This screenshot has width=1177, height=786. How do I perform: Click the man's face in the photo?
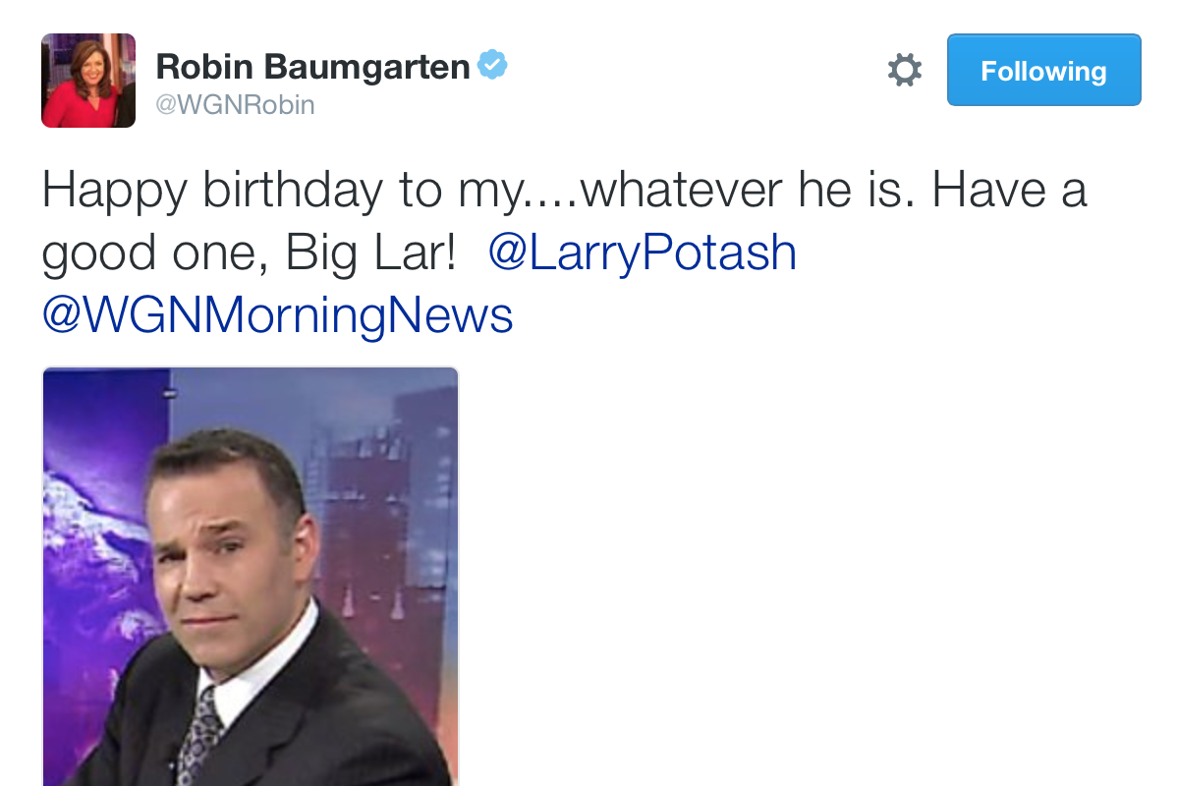pos(225,552)
